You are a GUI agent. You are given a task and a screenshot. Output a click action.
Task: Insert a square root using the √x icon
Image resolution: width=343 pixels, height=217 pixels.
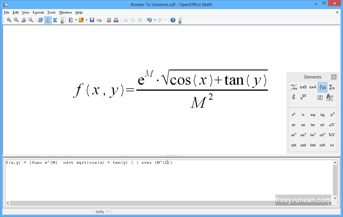click(332, 125)
